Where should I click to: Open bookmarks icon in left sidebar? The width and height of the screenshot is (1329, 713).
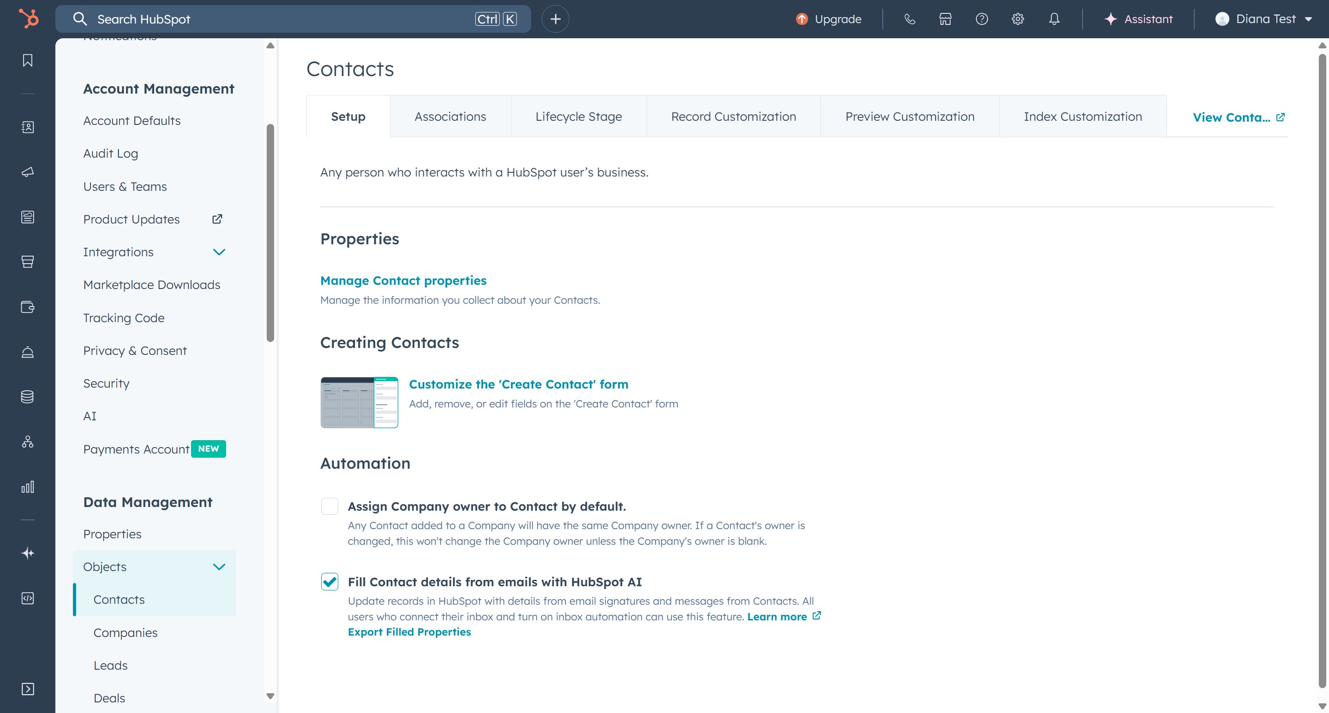tap(28, 60)
